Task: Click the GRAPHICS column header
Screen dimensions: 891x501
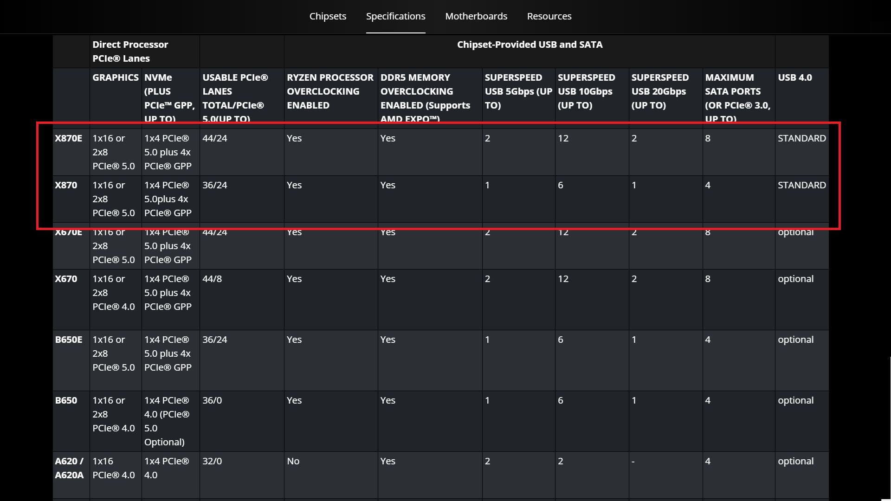Action: [115, 77]
